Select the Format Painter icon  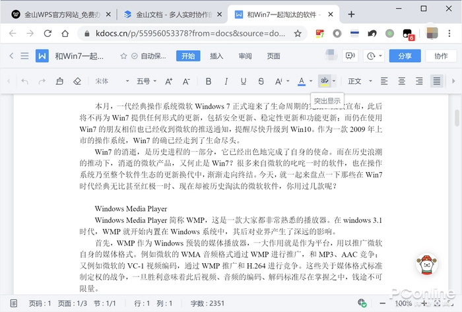pyautogui.click(x=59, y=81)
